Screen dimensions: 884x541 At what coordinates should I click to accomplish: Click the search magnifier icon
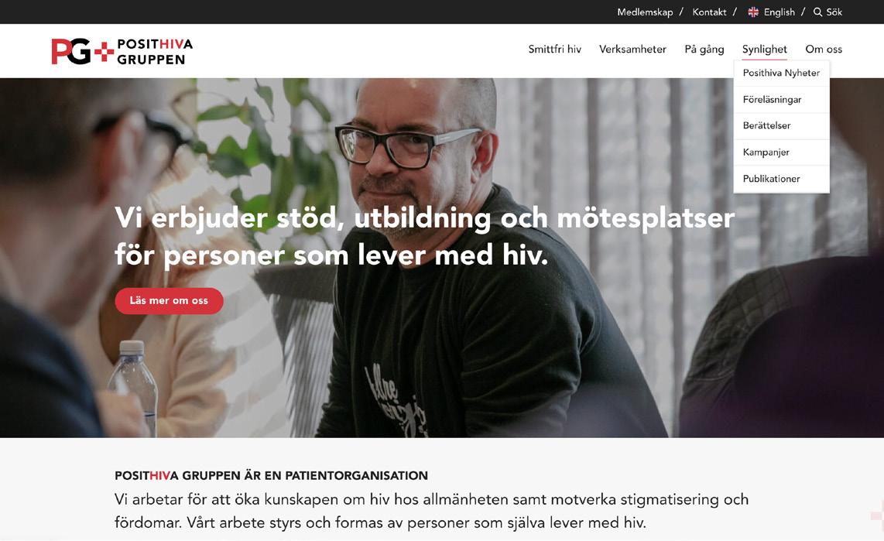(x=817, y=12)
